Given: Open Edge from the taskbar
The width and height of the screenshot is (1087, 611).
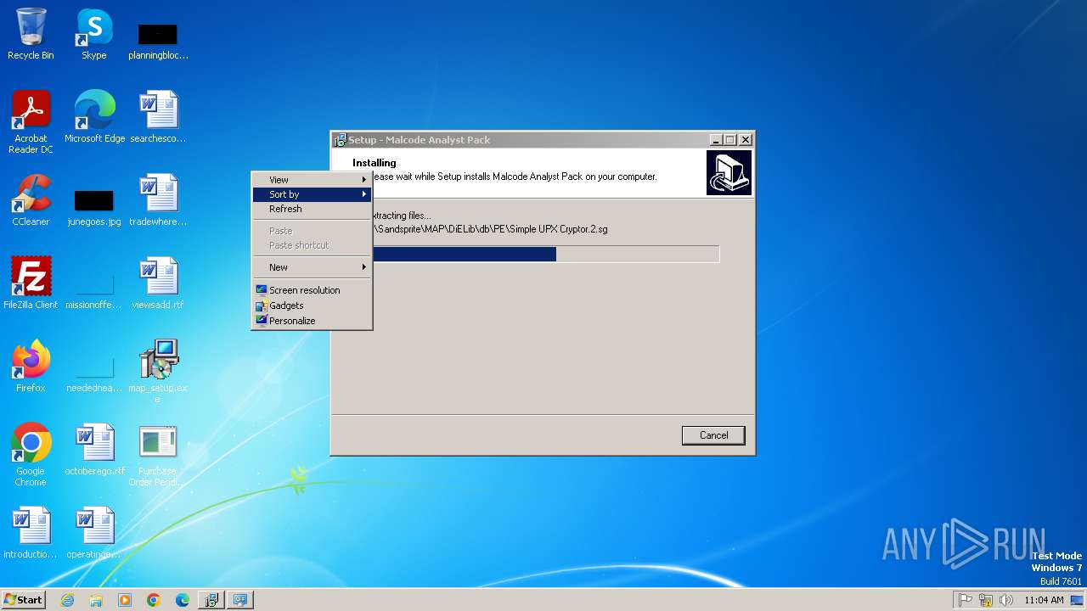Looking at the screenshot, I should pyautogui.click(x=183, y=600).
